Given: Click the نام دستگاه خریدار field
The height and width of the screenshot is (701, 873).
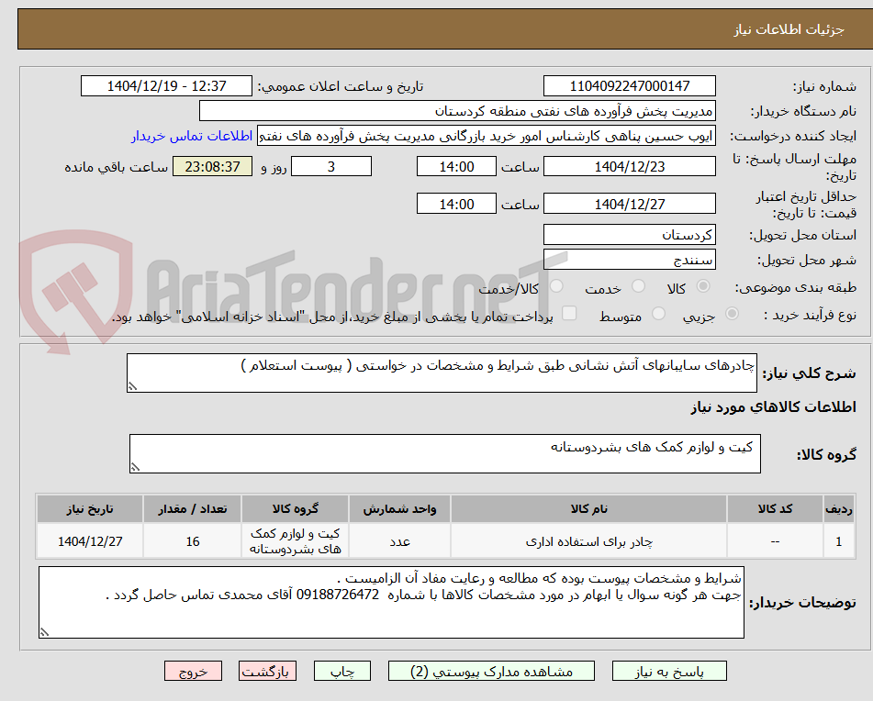Looking at the screenshot, I should tap(457, 111).
